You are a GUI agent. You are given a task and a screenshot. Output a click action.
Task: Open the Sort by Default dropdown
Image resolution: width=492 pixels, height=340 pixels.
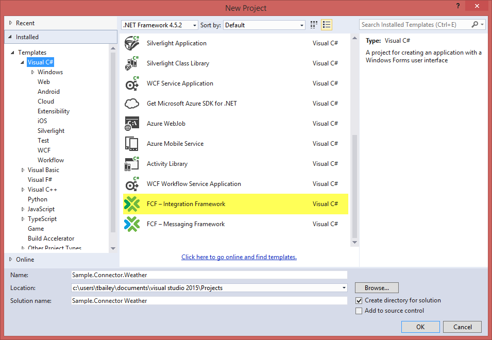click(x=264, y=25)
